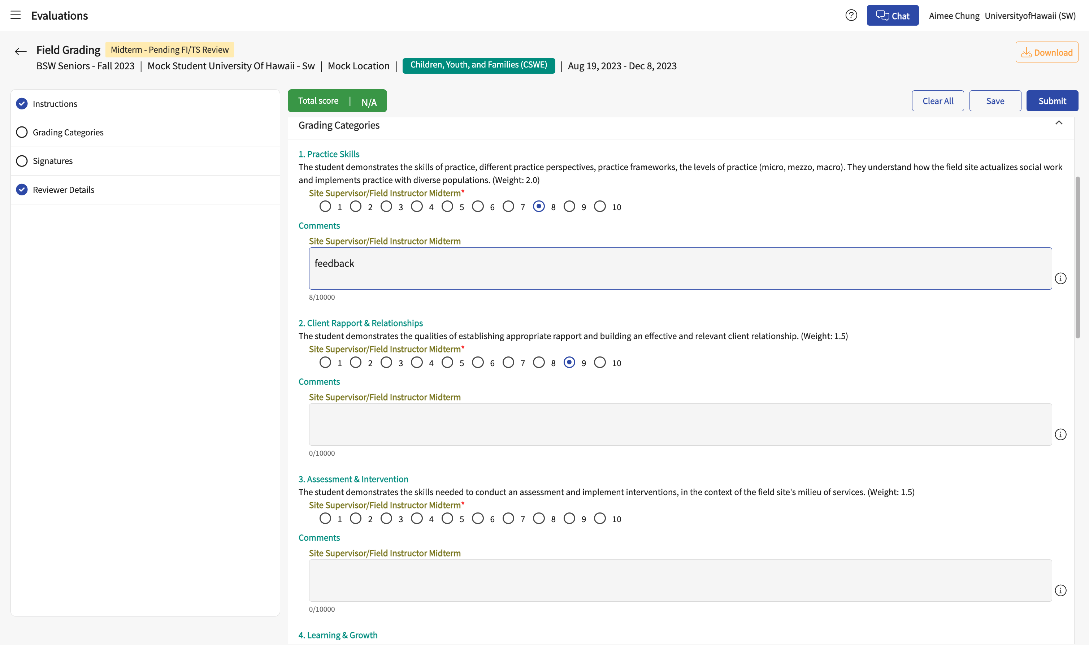1089x645 pixels.
Task: Click the Clear All button
Action: coord(938,101)
